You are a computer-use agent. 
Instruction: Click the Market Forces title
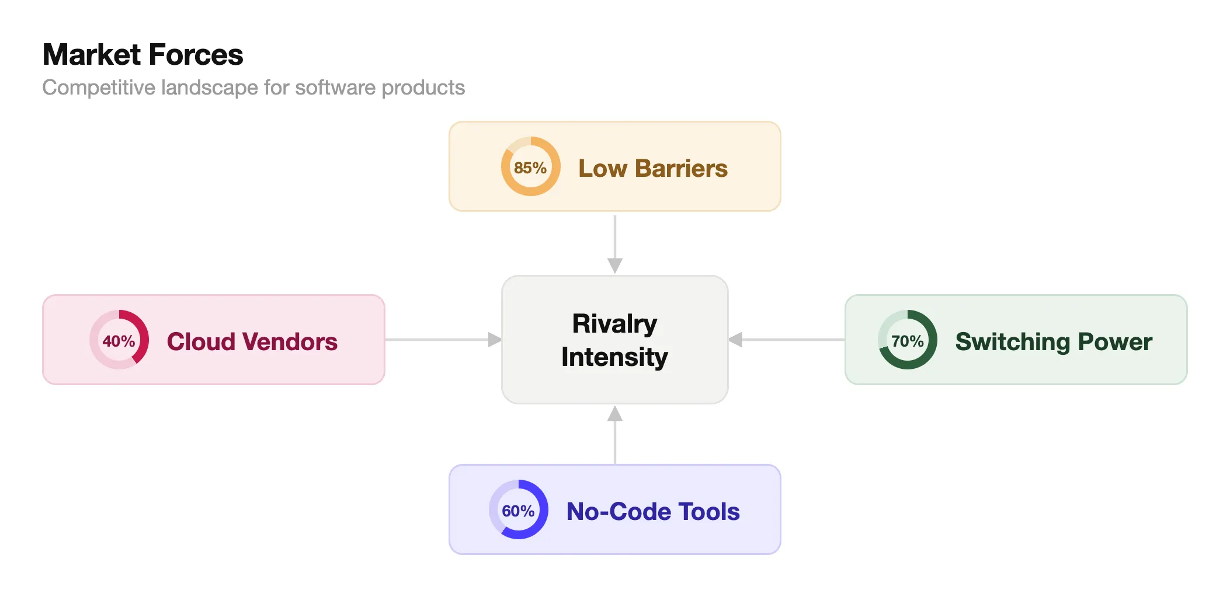tap(143, 55)
